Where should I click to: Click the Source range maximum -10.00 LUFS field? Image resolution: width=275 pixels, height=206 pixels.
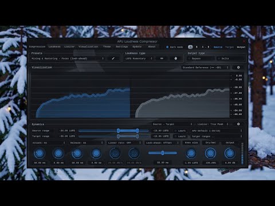click(161, 130)
